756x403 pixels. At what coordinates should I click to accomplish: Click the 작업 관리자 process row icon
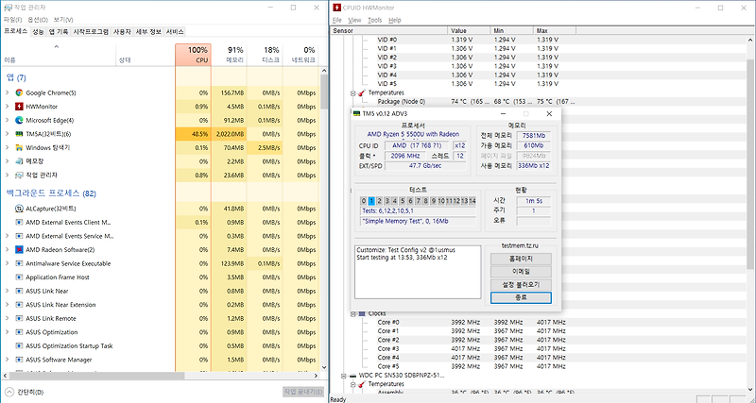[x=19, y=175]
